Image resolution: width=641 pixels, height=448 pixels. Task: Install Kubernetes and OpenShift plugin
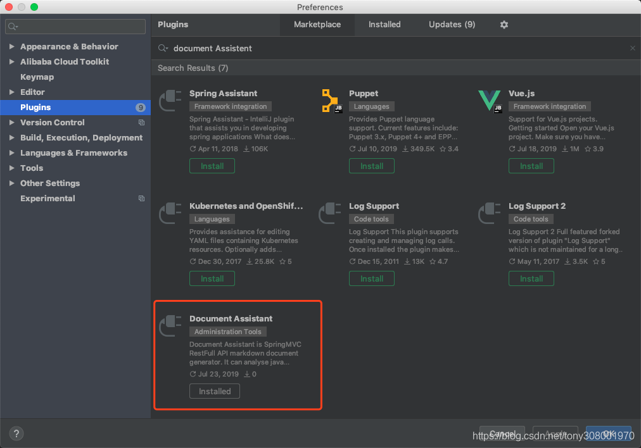pyautogui.click(x=212, y=278)
